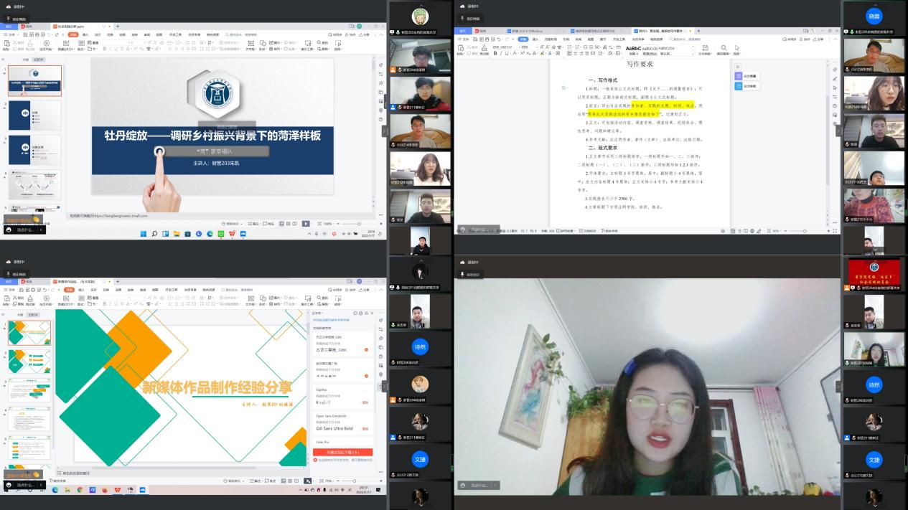Click the purple essay-check icon beside the Word page
Viewport: 908px width, 510px height.
coord(738,75)
